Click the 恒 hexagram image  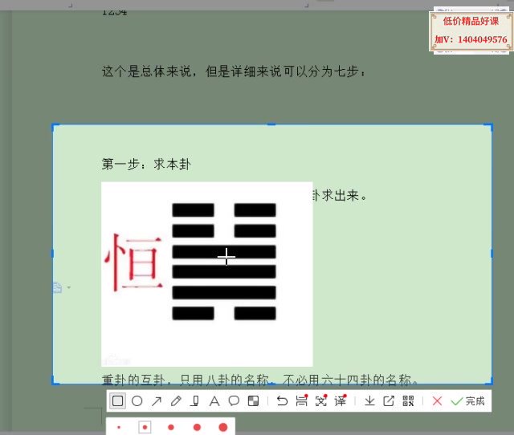pos(207,274)
